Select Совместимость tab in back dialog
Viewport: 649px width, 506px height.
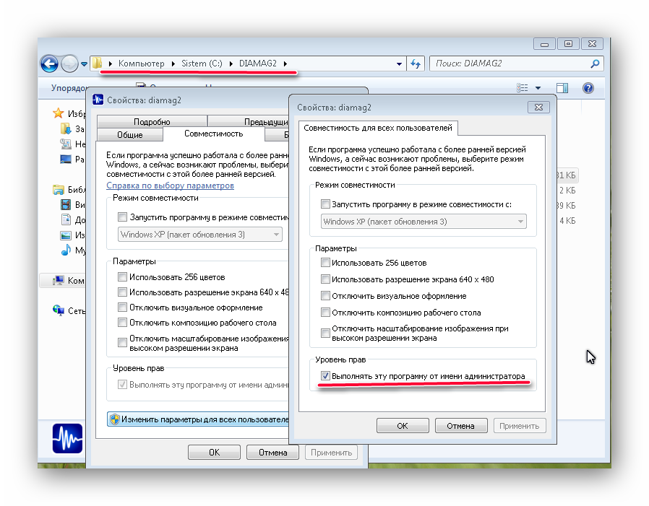click(214, 134)
